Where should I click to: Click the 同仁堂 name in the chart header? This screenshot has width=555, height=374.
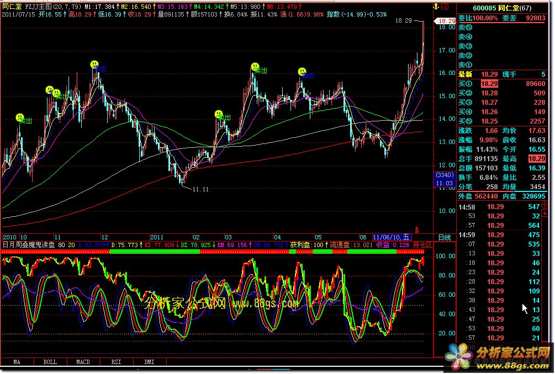click(x=12, y=7)
